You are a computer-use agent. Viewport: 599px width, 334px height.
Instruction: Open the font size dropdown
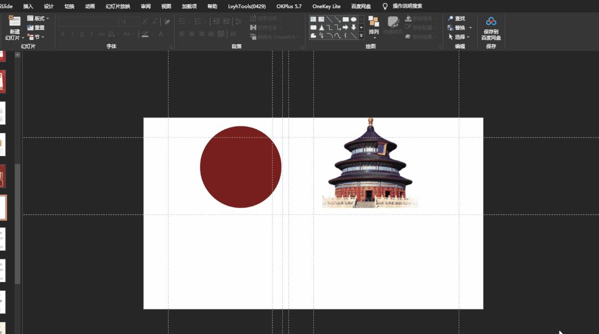(135, 21)
